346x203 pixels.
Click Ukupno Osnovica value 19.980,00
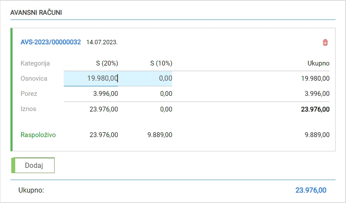315,79
